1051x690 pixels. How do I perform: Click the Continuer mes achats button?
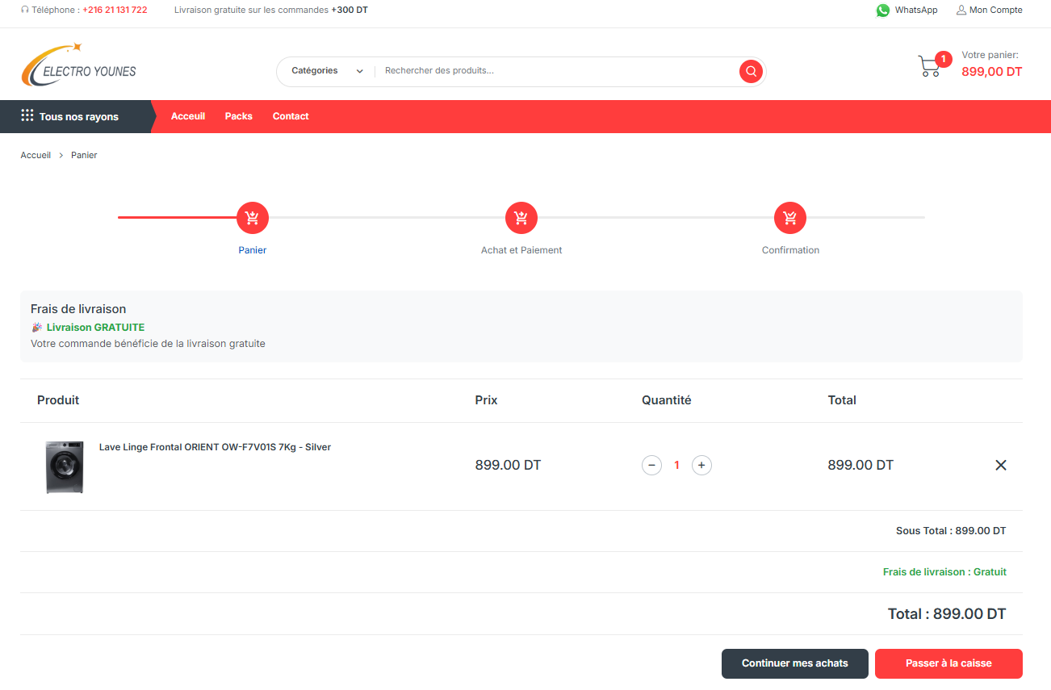pos(795,663)
